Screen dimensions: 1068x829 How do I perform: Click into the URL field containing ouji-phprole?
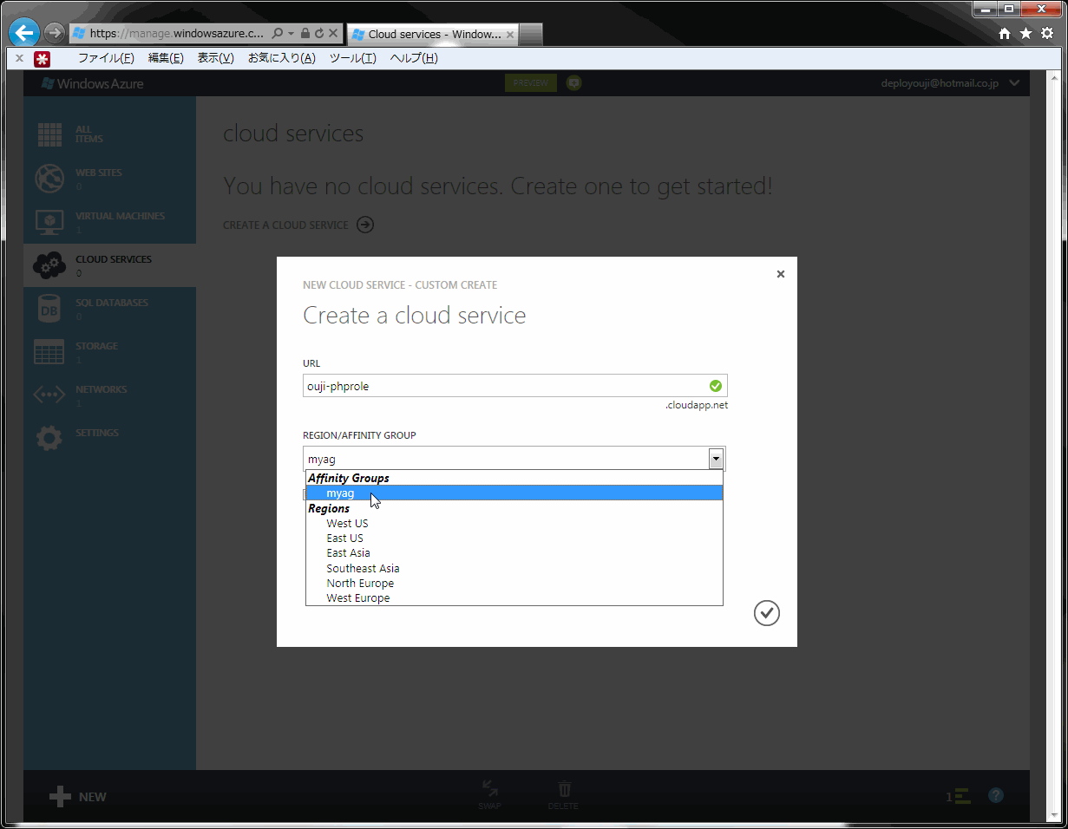pos(514,386)
